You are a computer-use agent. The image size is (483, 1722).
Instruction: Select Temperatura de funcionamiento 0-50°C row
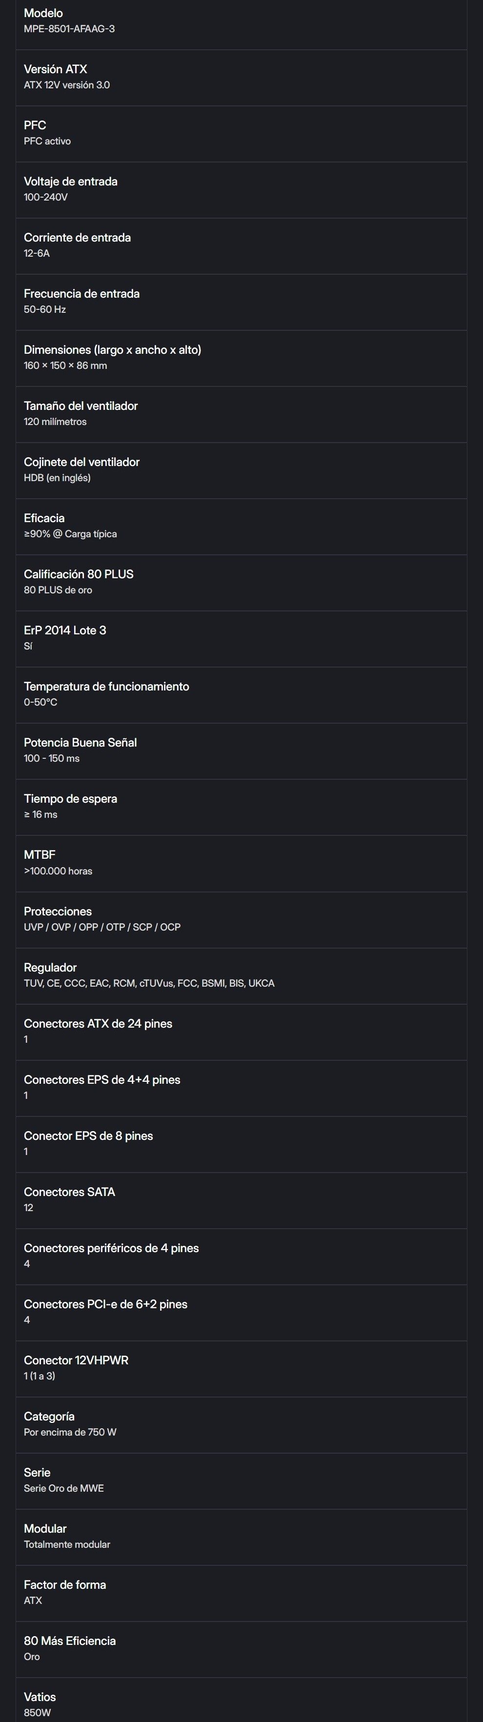point(241,695)
